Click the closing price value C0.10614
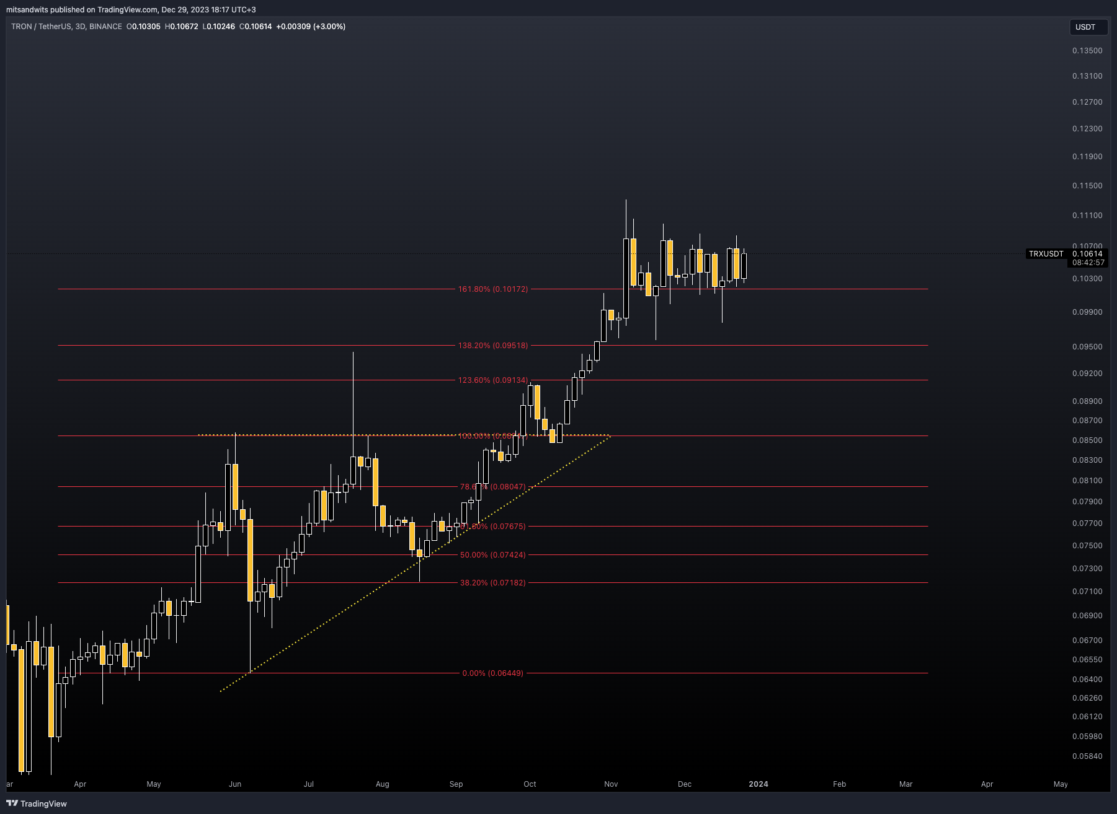The image size is (1117, 814). 256,27
